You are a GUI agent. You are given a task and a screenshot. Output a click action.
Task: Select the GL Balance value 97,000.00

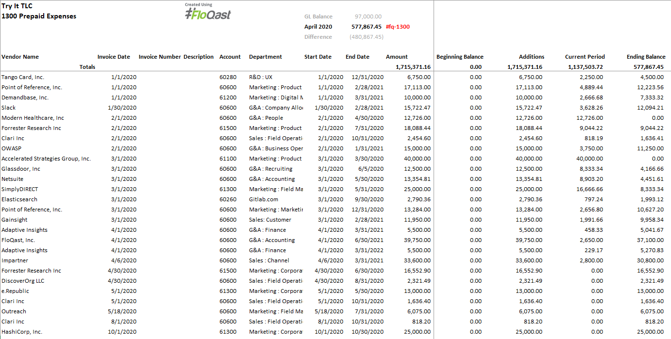(368, 16)
